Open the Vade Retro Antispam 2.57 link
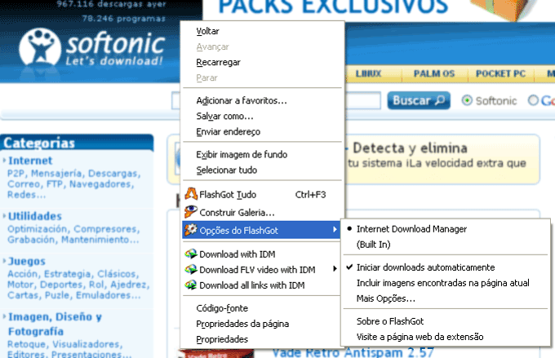Screen dimensions: 555x358 (353, 352)
